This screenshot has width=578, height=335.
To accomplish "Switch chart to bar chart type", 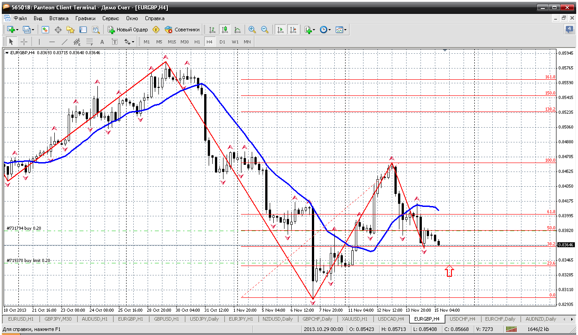I will pyautogui.click(x=212, y=30).
